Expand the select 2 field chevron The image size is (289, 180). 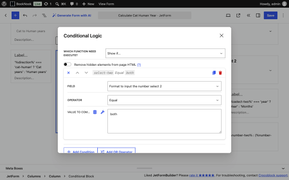[270, 71]
